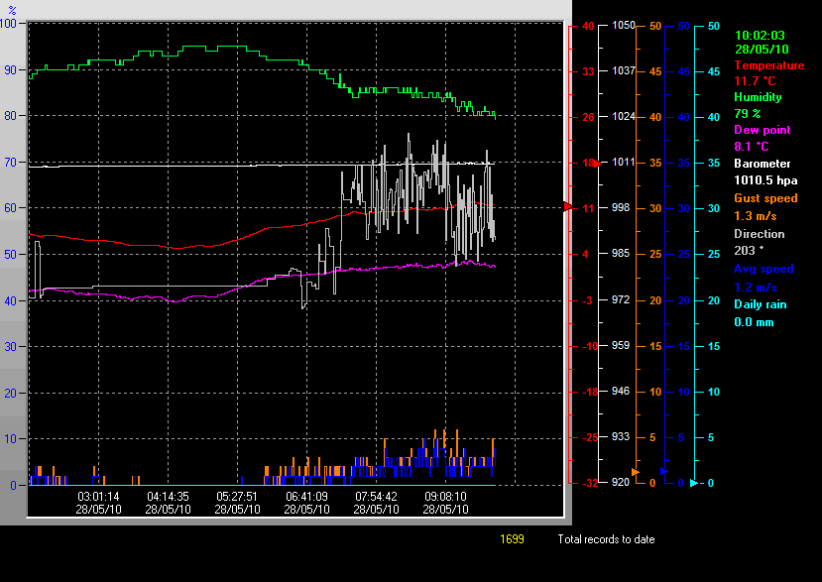Screen dimensions: 822x582
Task: Click the green date below the clock time
Action: [x=762, y=50]
